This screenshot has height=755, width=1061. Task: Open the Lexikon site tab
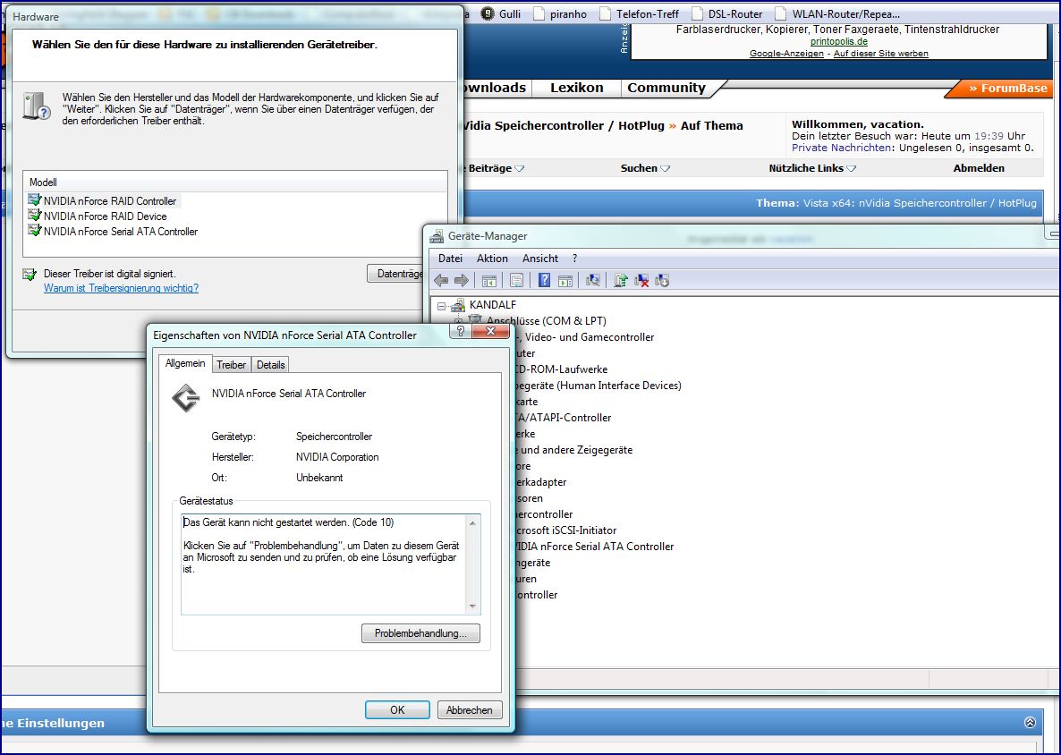[576, 88]
